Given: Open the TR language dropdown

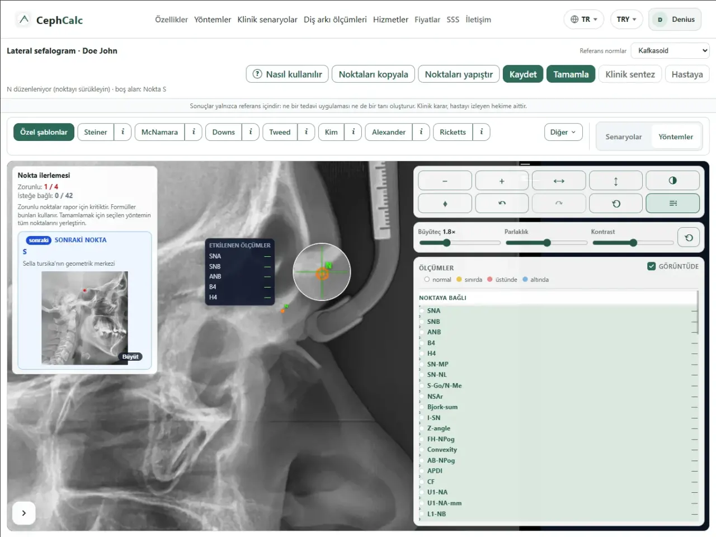Looking at the screenshot, I should [x=584, y=20].
